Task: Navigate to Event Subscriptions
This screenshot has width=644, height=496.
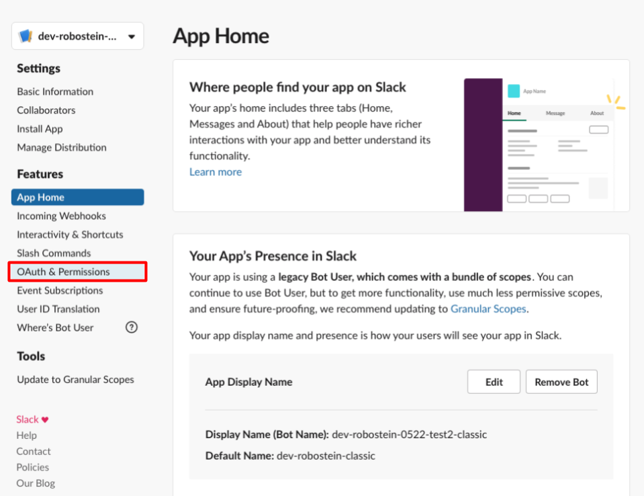Action: pos(60,290)
